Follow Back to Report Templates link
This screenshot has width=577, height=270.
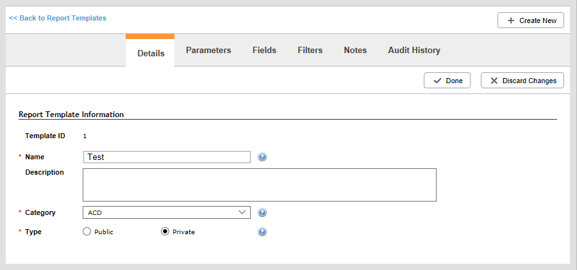point(58,18)
